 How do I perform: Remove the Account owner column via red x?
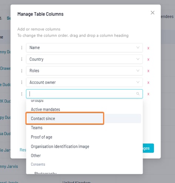tap(148, 83)
